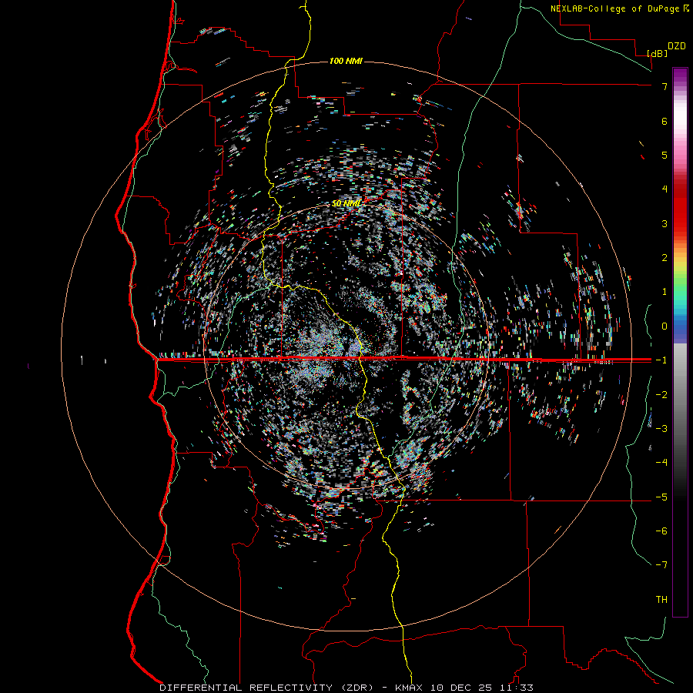Click the scale value "-1"
Image resolution: width=693 pixels, height=693 pixels.
[661, 360]
